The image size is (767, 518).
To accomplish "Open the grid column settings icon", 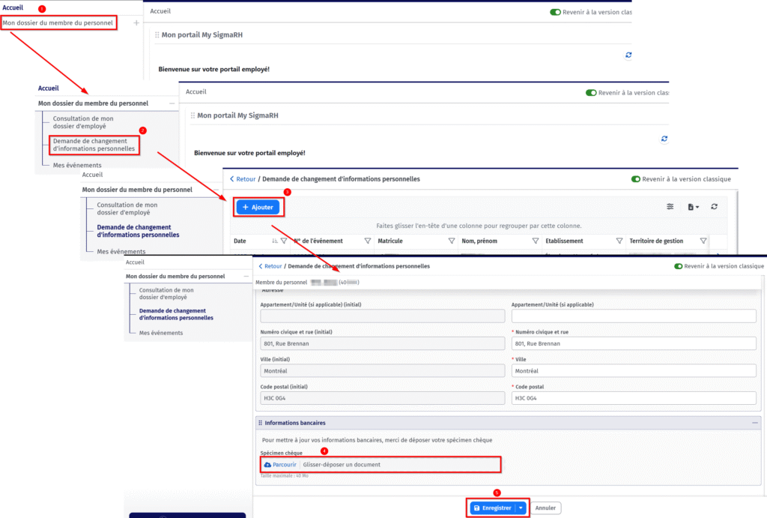I will click(670, 207).
